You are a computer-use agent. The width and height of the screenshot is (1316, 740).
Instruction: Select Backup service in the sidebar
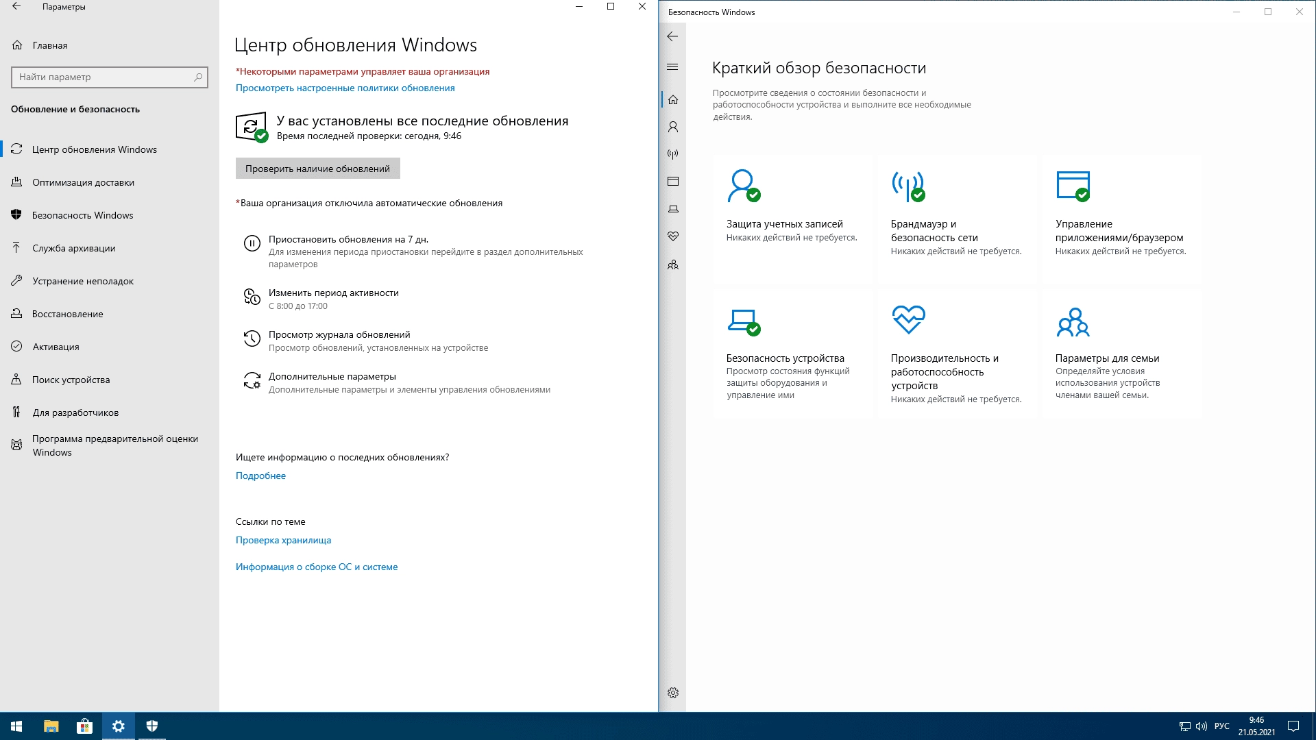110,248
